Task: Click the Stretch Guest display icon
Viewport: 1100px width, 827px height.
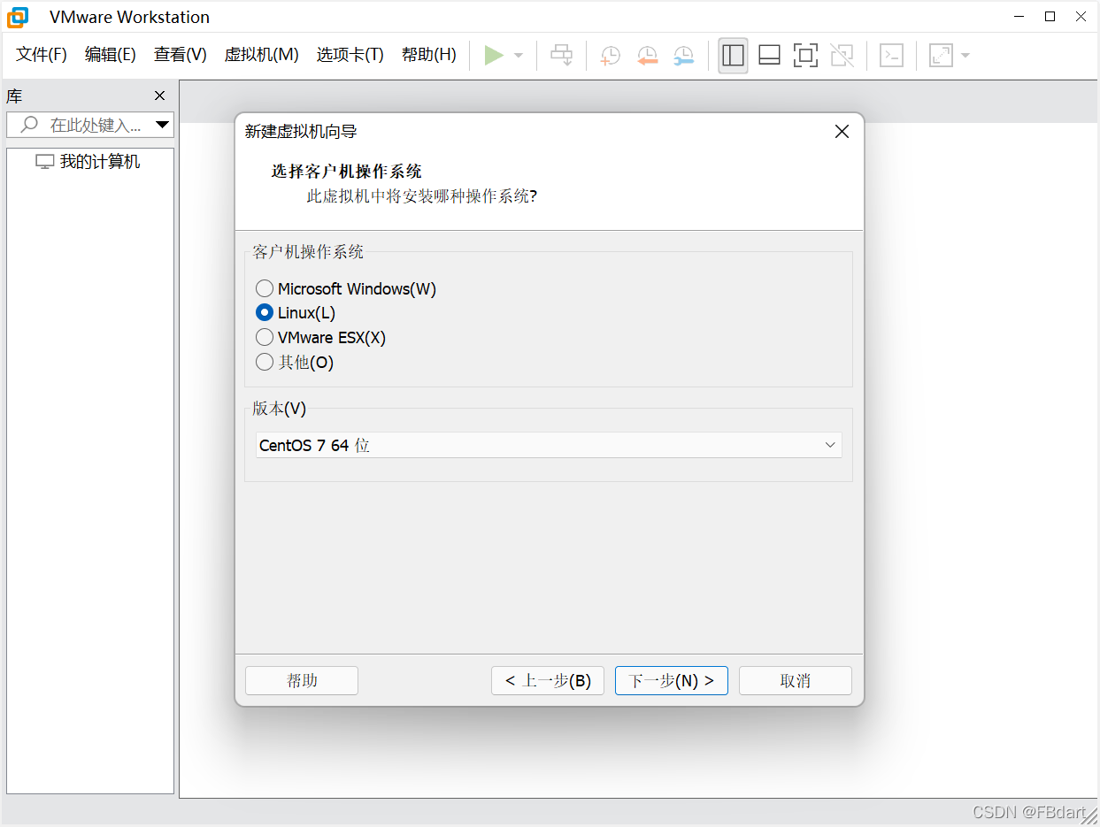Action: tap(941, 56)
